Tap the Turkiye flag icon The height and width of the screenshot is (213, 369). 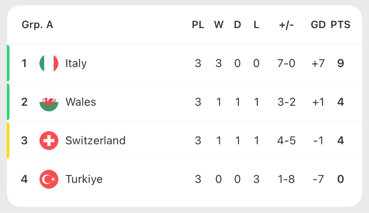[49, 179]
